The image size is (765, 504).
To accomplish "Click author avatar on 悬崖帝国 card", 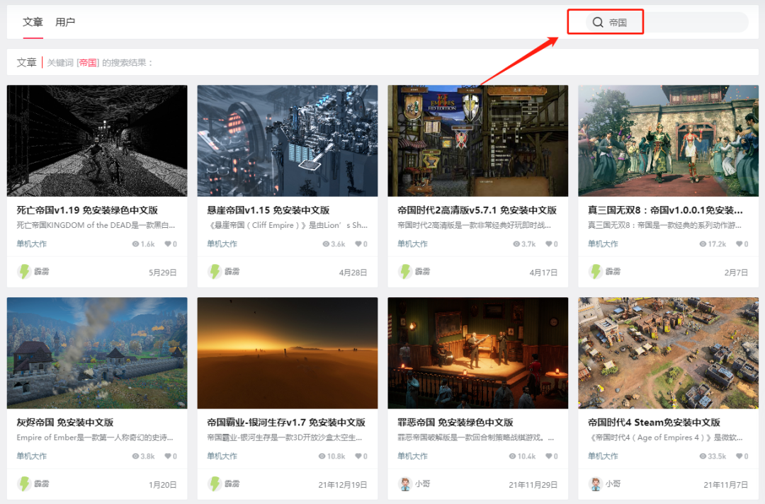I will pos(214,272).
